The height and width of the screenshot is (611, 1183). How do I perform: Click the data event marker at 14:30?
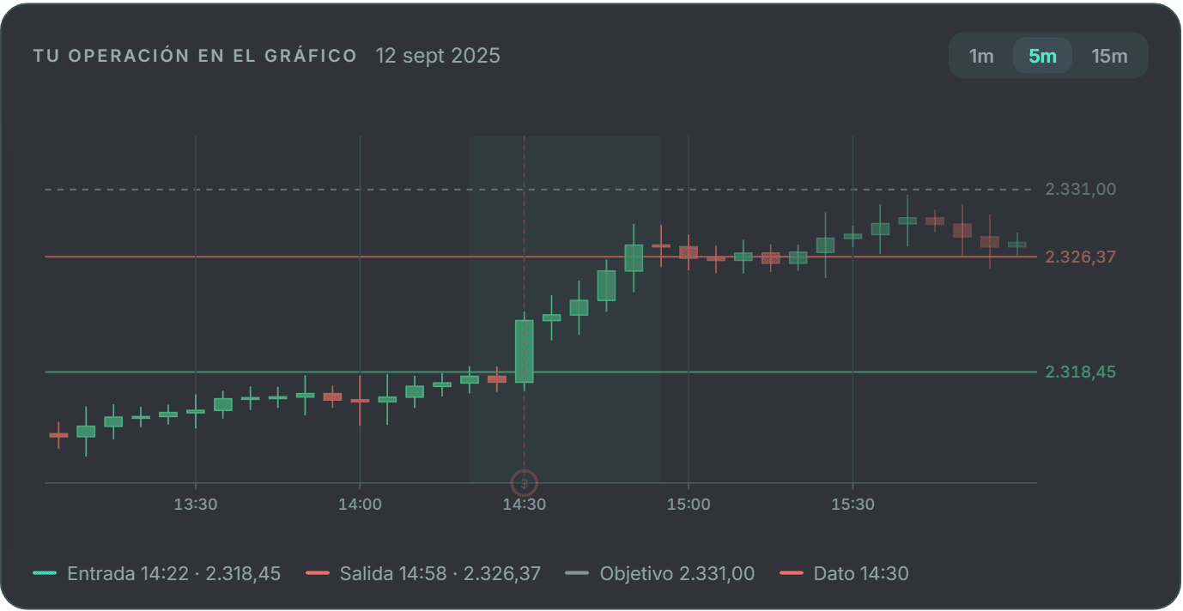[524, 483]
